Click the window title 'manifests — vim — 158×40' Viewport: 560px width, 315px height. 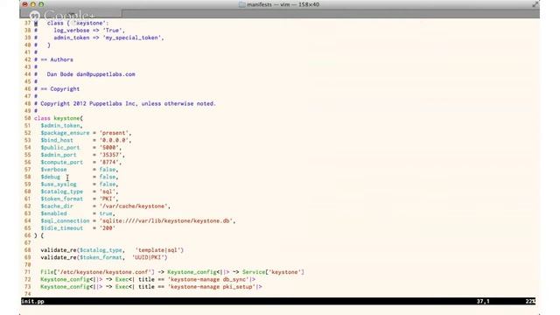click(x=283, y=4)
